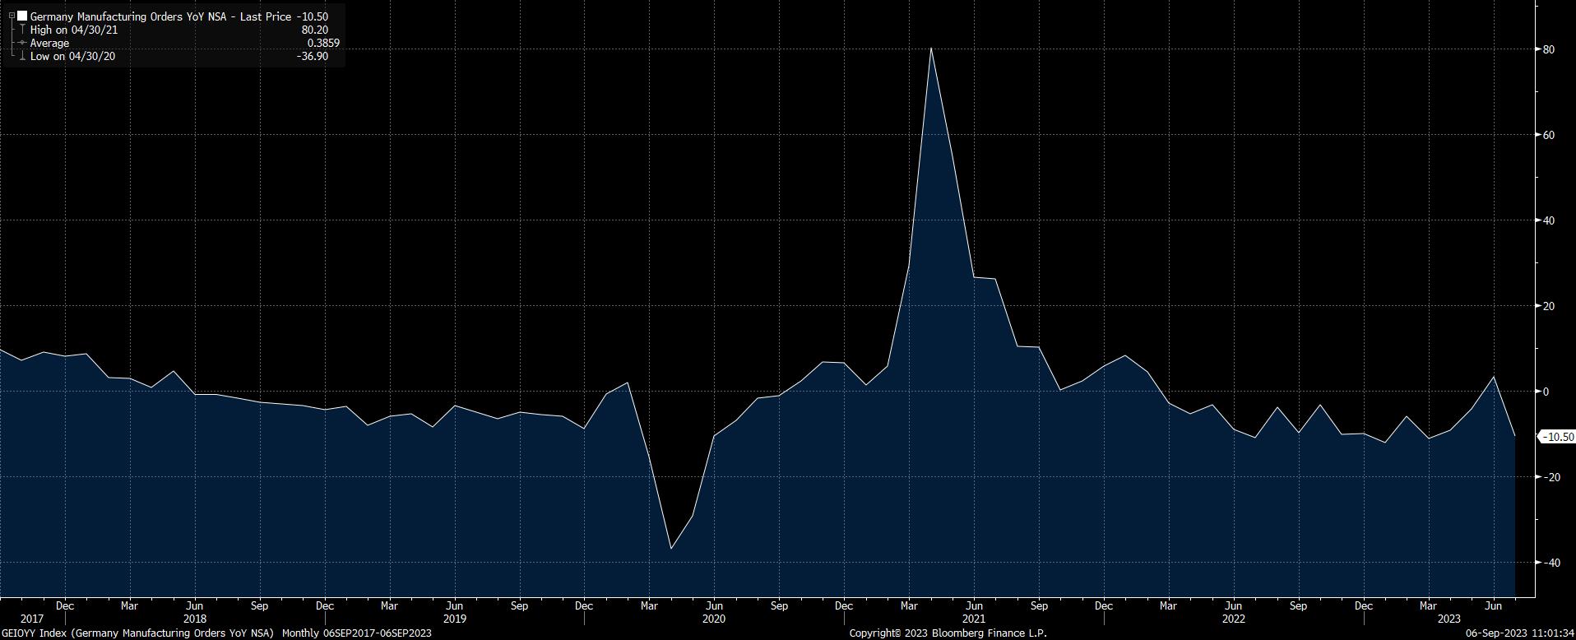The image size is (1576, 640).
Task: Select the High marker icon in legend
Action: (x=22, y=30)
